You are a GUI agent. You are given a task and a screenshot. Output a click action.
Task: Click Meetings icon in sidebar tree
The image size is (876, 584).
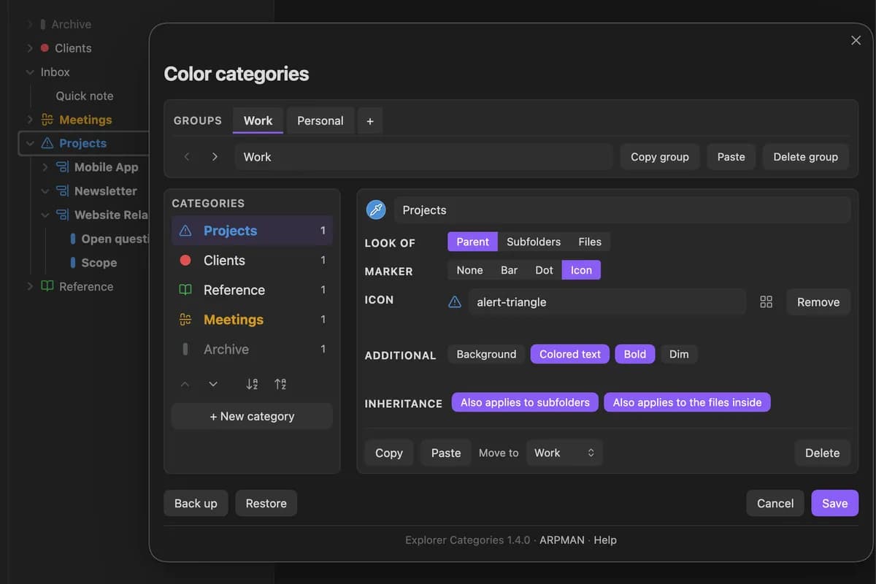47,120
